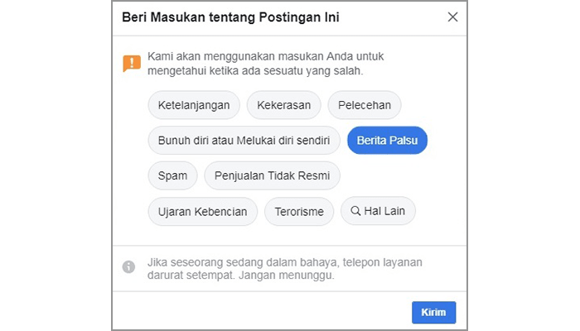The image size is (580, 331).
Task: Click the magnifier icon in Hal Lain
Action: pyautogui.click(x=355, y=211)
